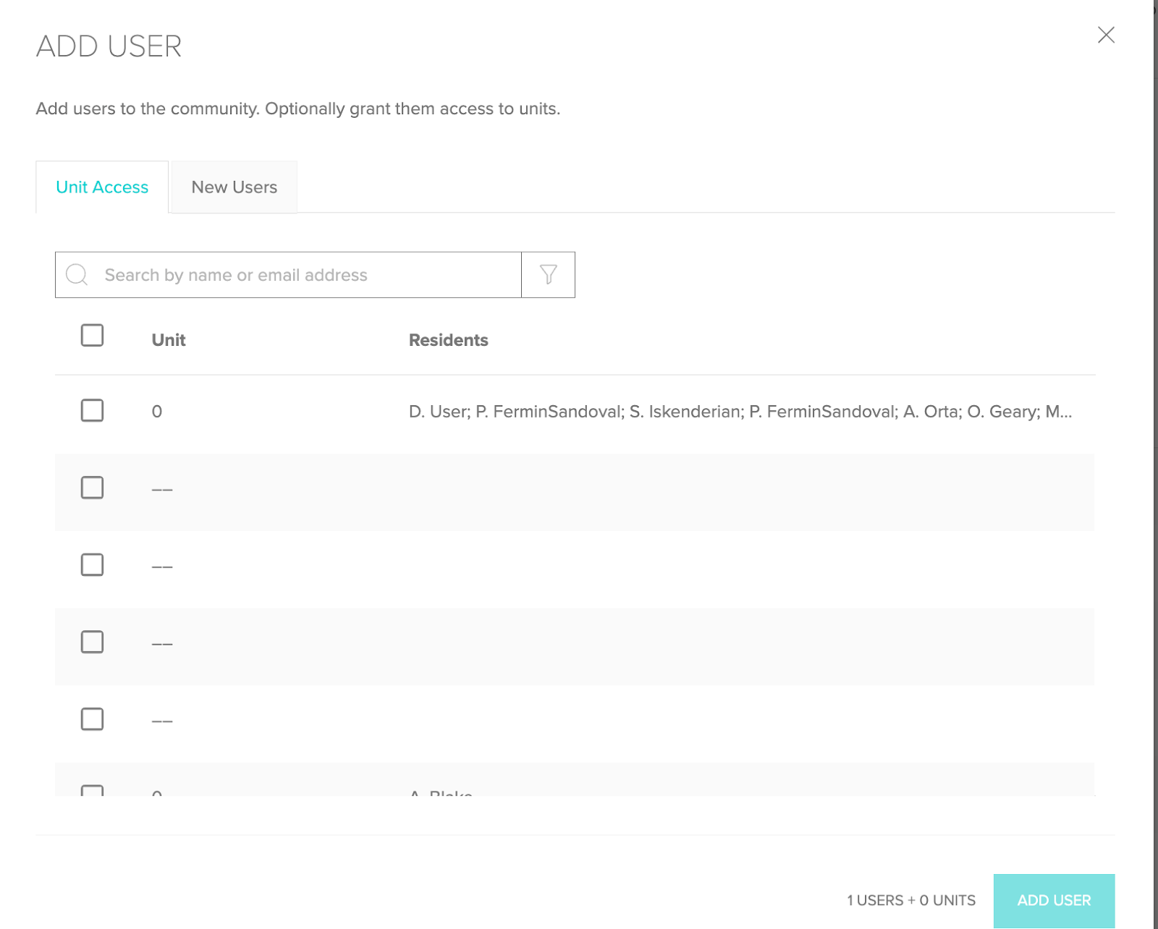1158x929 pixels.
Task: Switch to the New Users tab
Action: (x=234, y=187)
